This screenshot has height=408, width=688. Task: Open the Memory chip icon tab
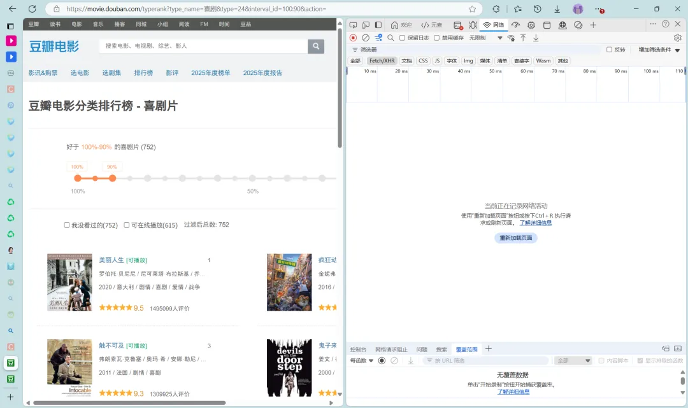point(531,25)
